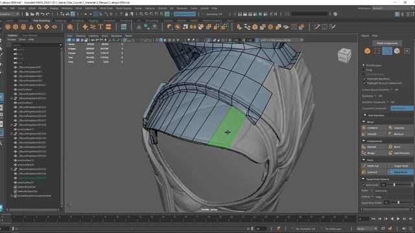The width and height of the screenshot is (415, 233).
Task: Open the Mesh Display menu
Action: pyautogui.click(x=124, y=8)
